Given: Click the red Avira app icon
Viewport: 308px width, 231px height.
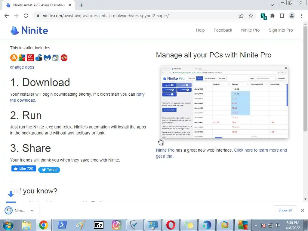Looking at the screenshot, I should click(30, 58).
